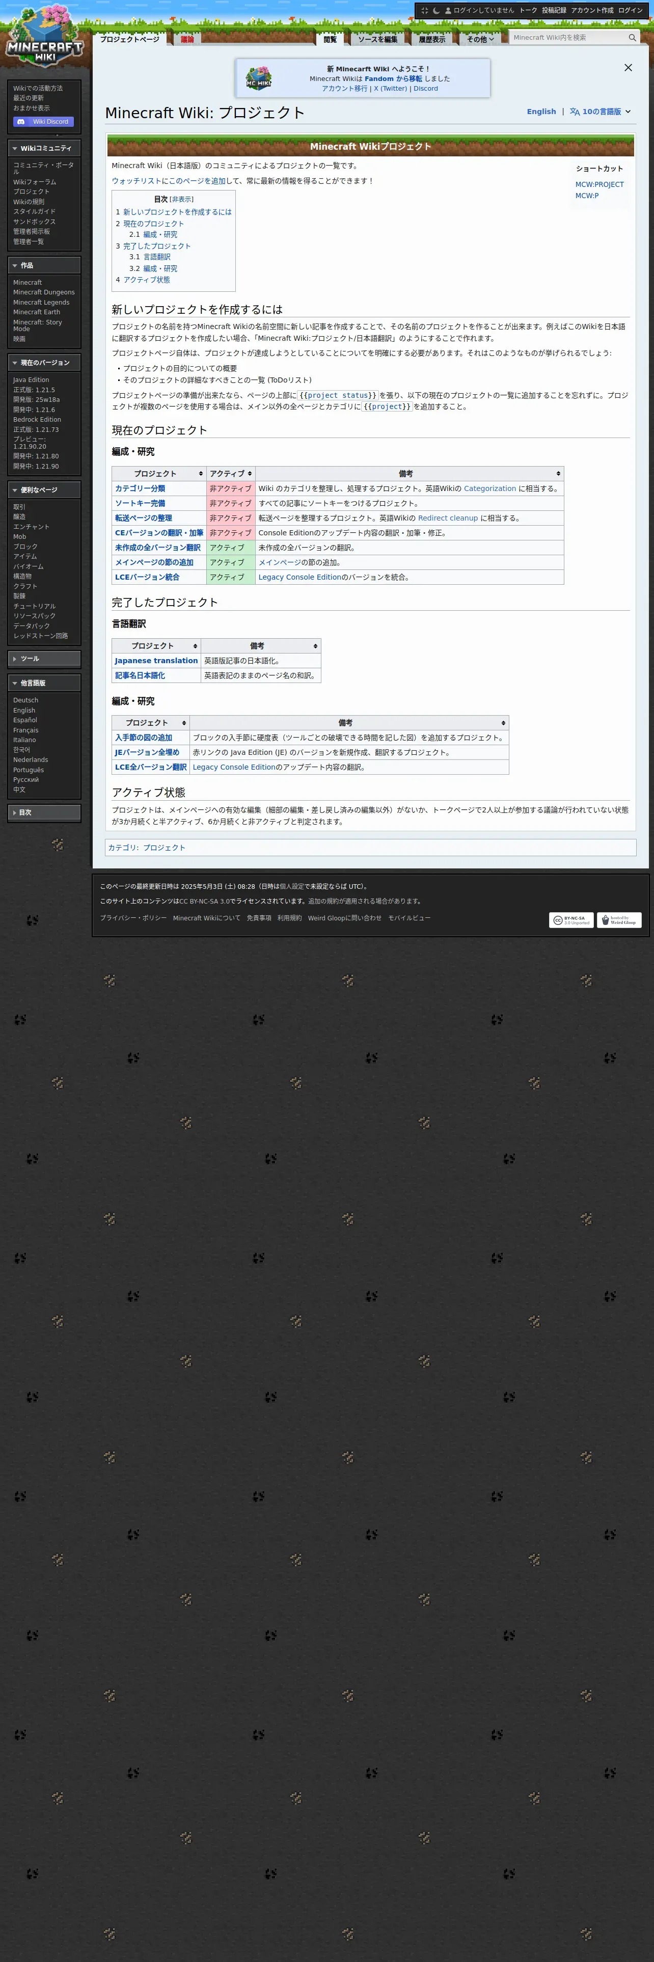Collapse the 便利なページ sidebar section
This screenshot has height=1962, width=654.
pos(44,490)
